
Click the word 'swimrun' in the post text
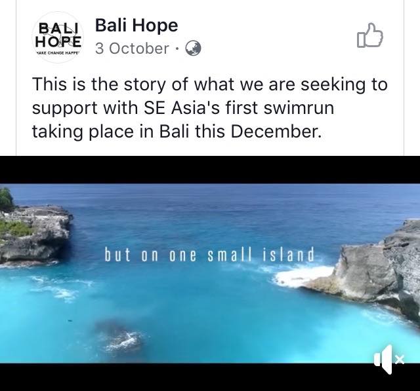(299, 107)
